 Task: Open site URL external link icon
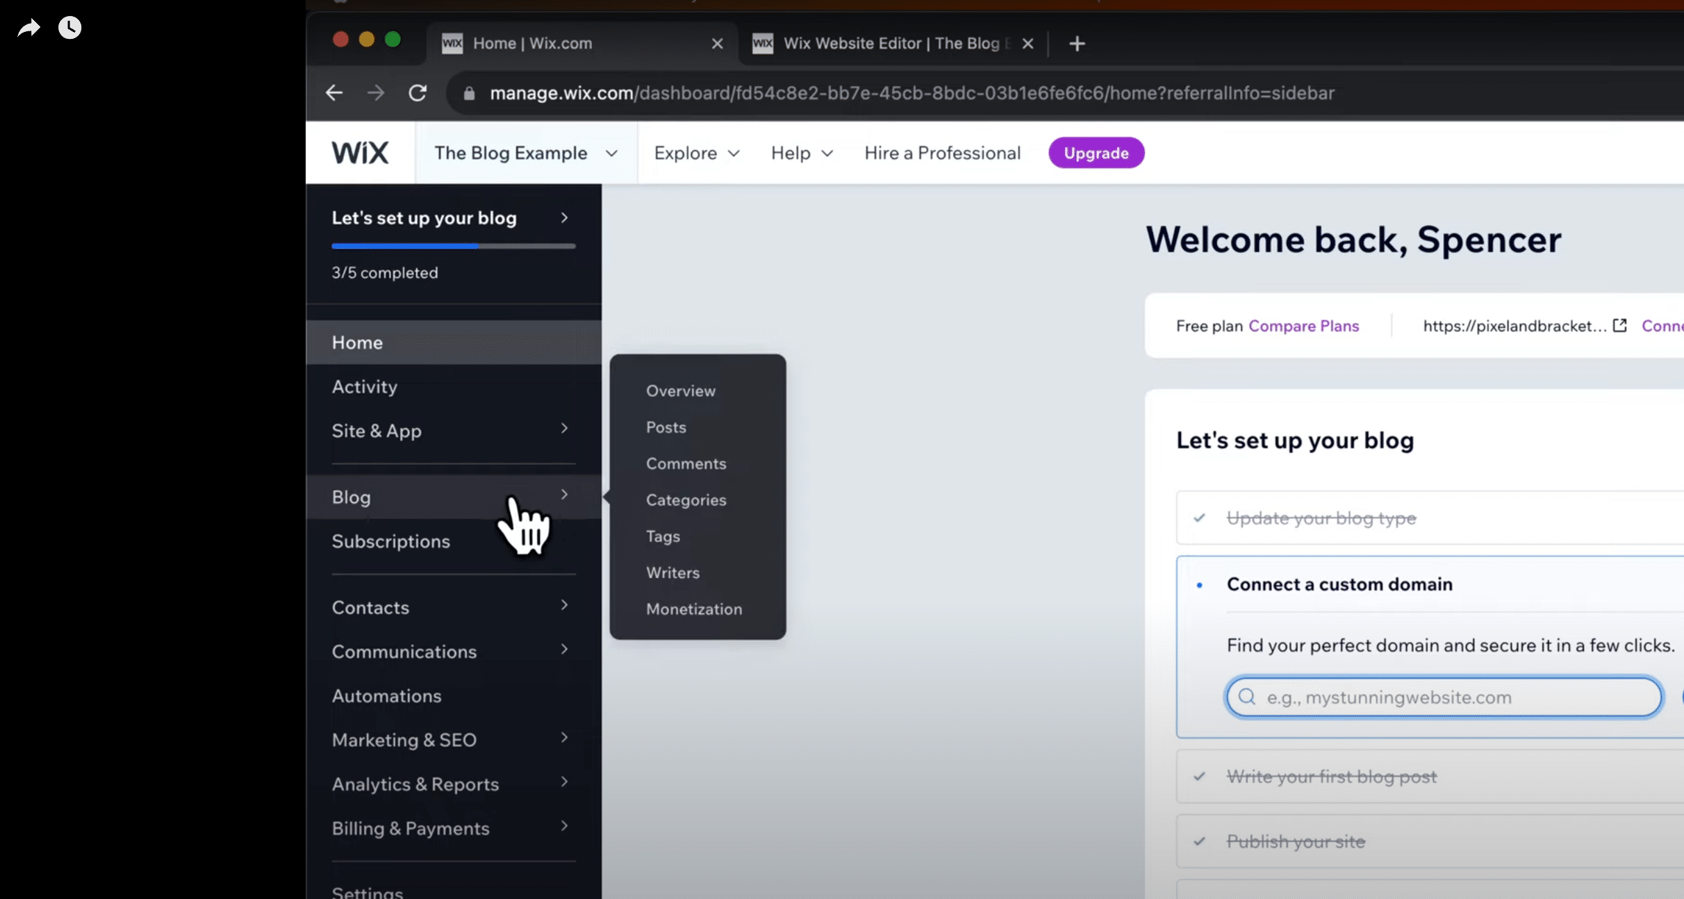tap(1619, 326)
